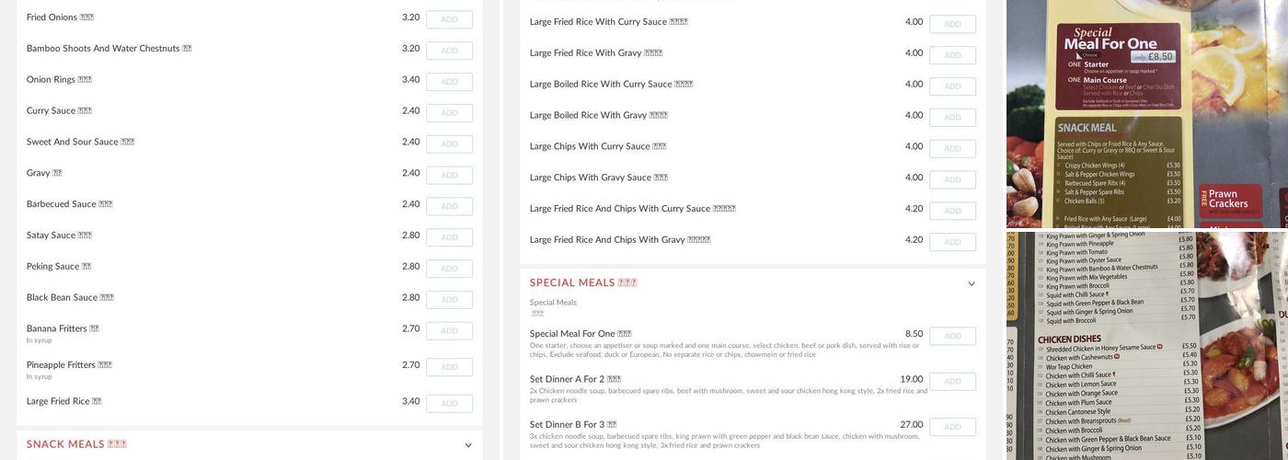Open the Special Meals category heading
The height and width of the screenshot is (460, 1288).
(x=583, y=283)
